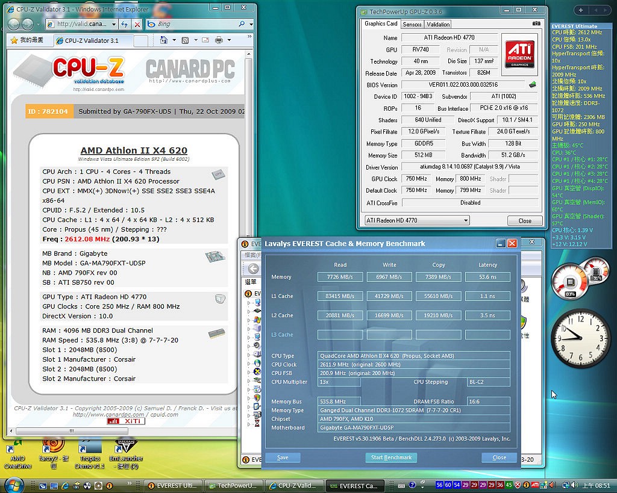Click the taskbar clock showing 08:51
The width and height of the screenshot is (617, 493).
596,486
